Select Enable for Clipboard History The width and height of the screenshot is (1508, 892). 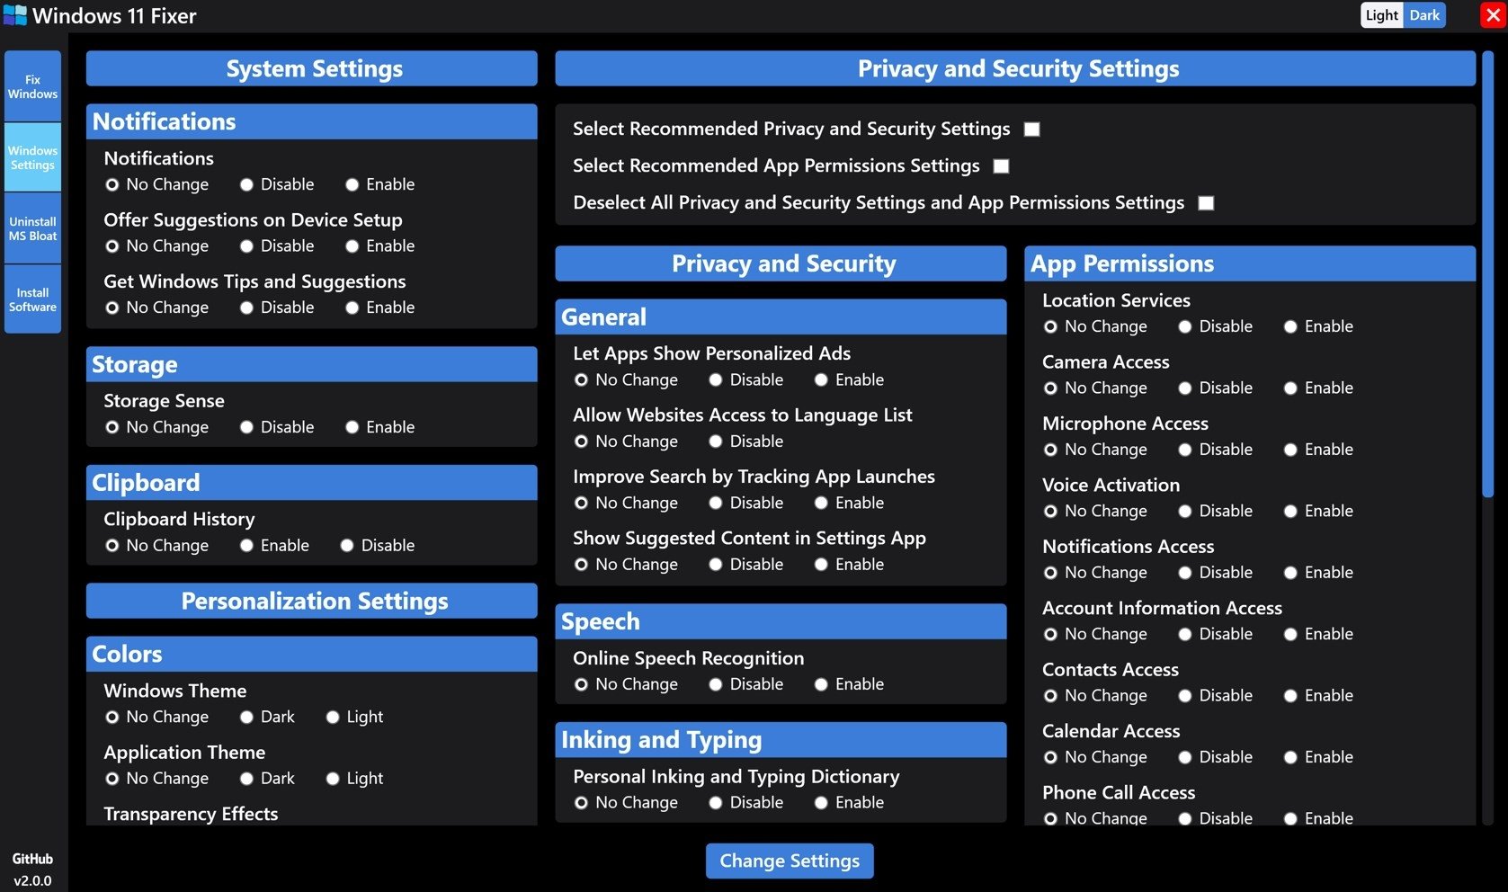(246, 546)
